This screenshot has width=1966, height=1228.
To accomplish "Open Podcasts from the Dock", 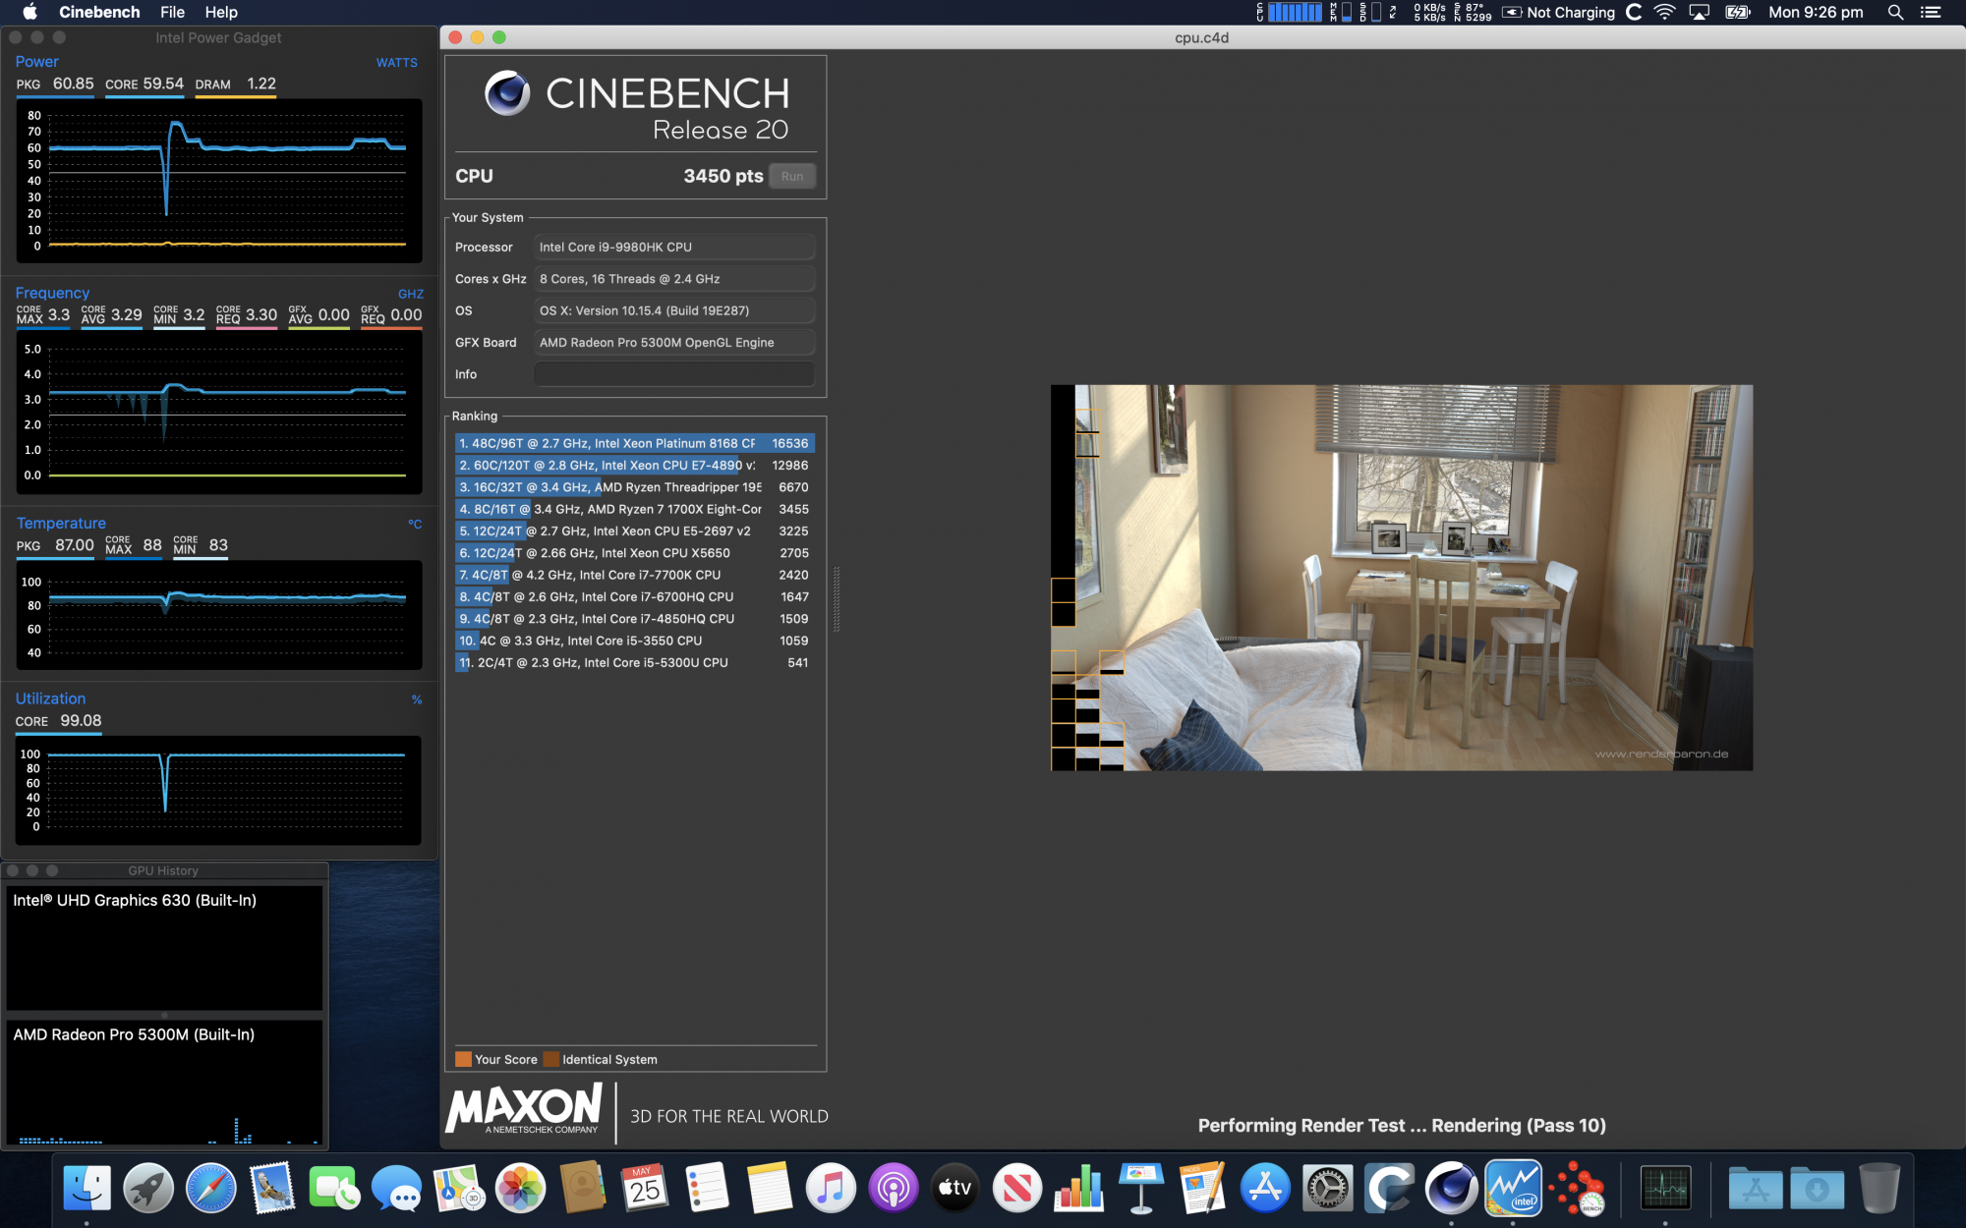I will pyautogui.click(x=893, y=1188).
